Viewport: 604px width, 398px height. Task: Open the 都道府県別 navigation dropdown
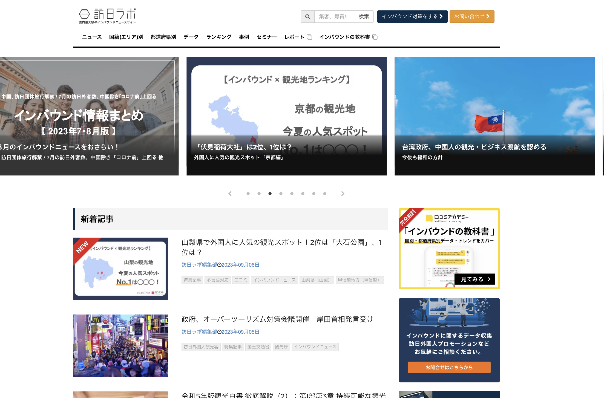[x=163, y=37]
